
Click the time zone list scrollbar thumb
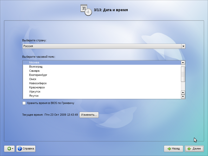183,74
